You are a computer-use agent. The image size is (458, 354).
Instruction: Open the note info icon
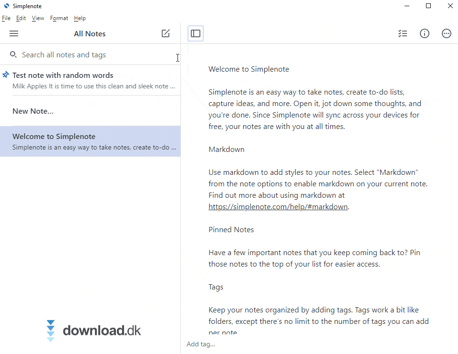pyautogui.click(x=425, y=33)
